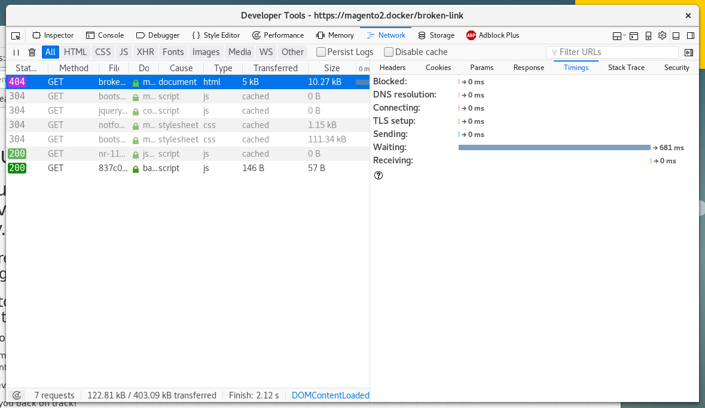The image size is (705, 408).
Task: Click the waterfall bar of the 404 request
Action: 362,83
